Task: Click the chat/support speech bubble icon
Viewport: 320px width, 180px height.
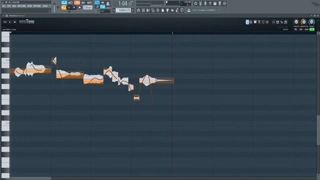Action: point(224,3)
